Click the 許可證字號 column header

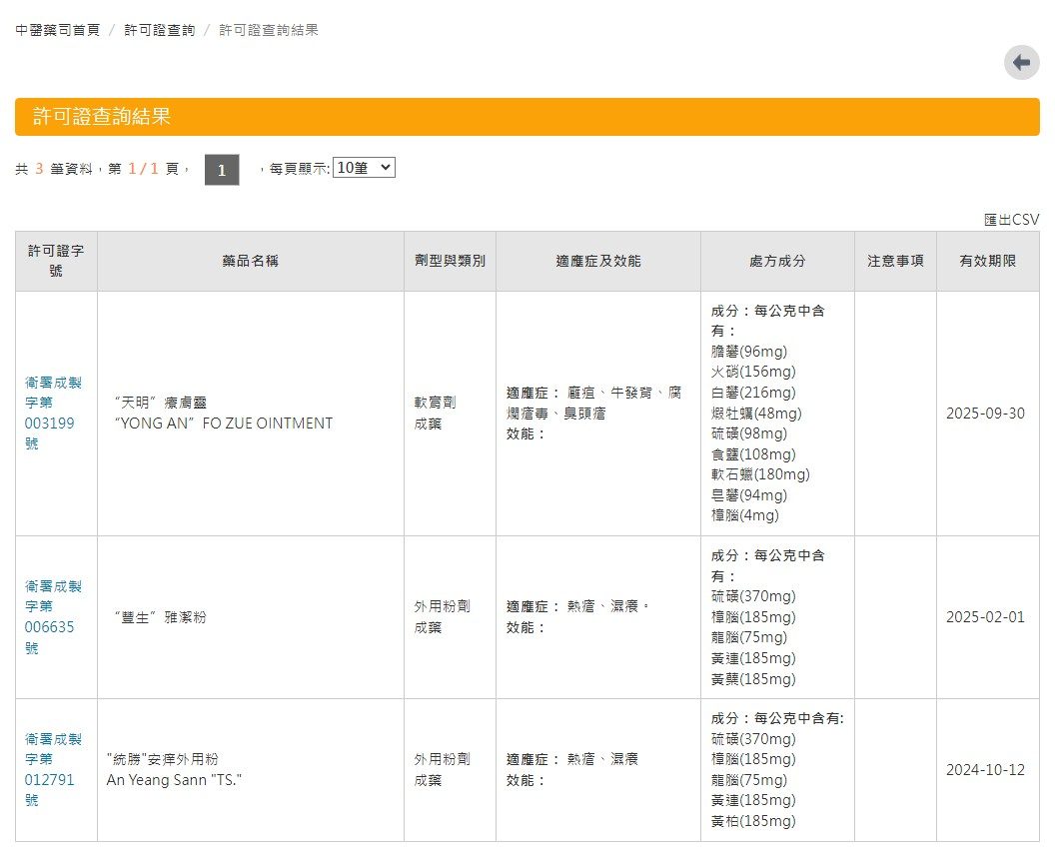pos(56,261)
